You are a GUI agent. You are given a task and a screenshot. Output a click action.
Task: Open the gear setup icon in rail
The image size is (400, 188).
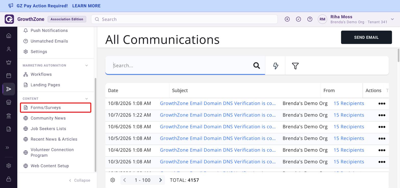tap(9, 166)
